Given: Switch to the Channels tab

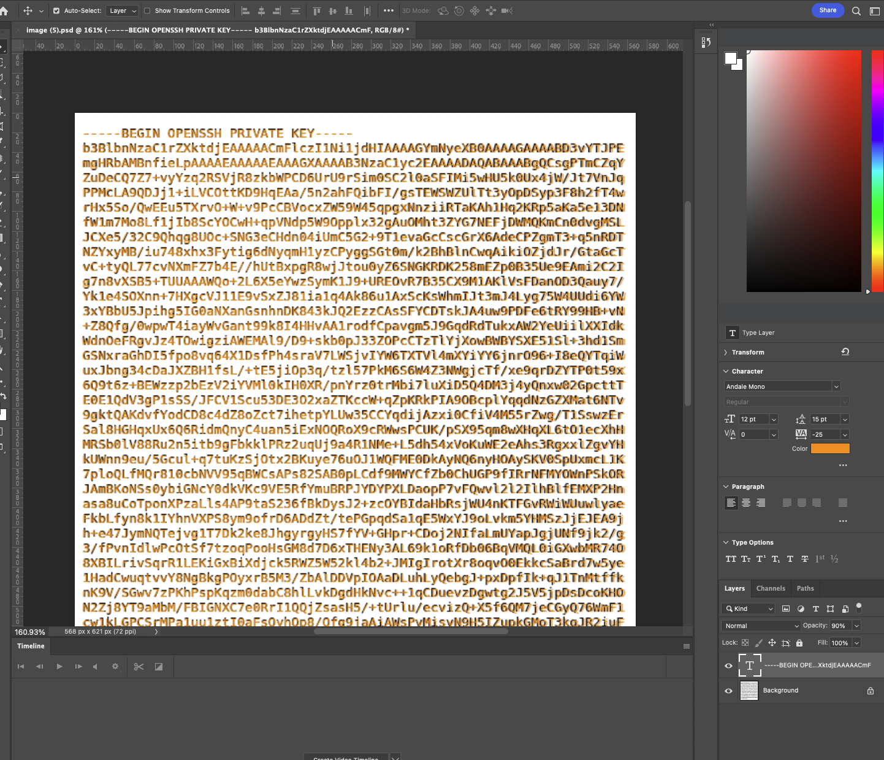Looking at the screenshot, I should tap(771, 588).
